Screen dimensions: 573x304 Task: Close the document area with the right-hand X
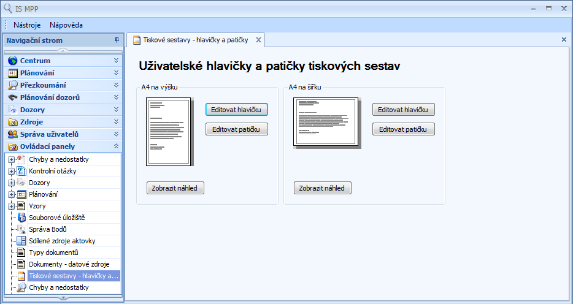pyautogui.click(x=564, y=39)
